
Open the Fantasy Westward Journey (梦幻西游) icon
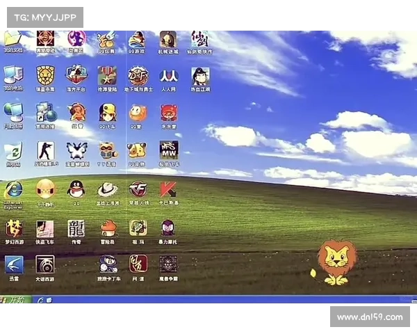(13, 227)
